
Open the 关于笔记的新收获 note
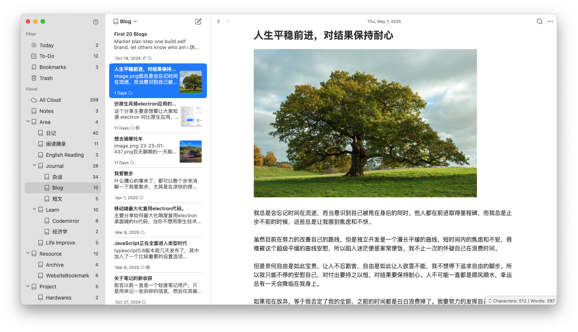pos(158,290)
